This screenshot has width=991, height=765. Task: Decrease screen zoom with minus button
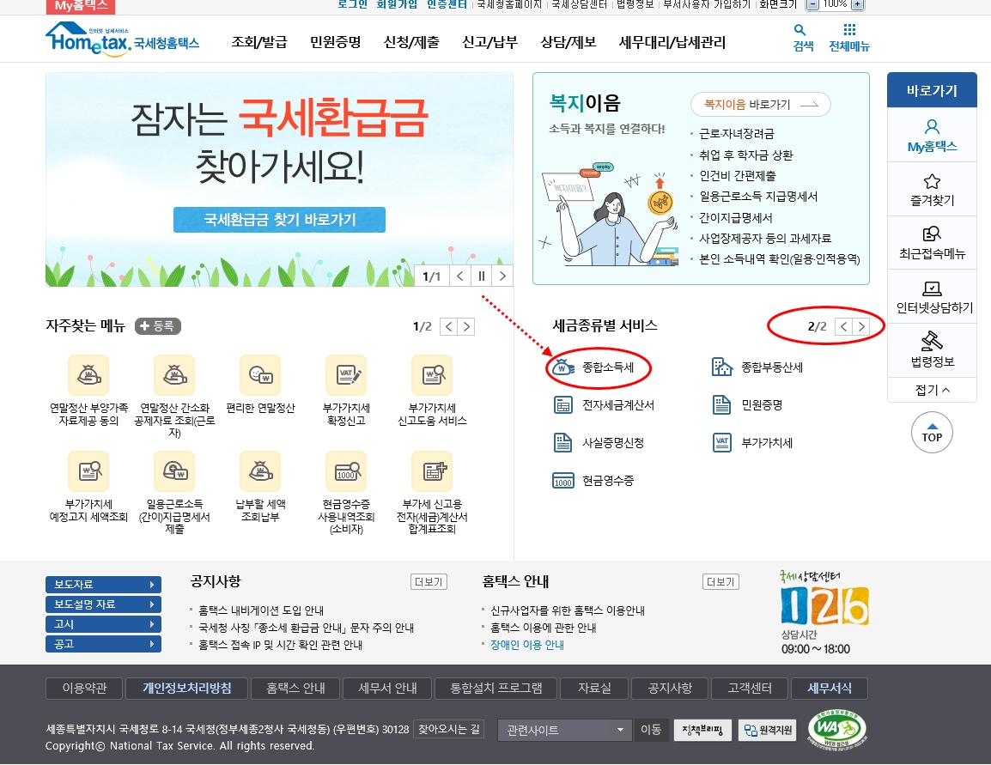pyautogui.click(x=812, y=4)
